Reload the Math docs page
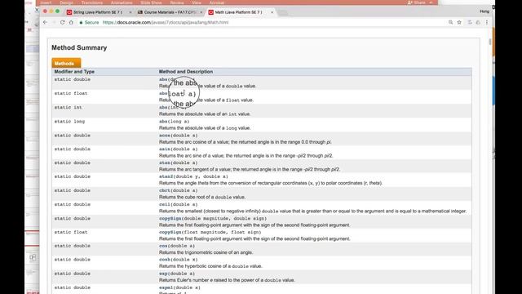Screen dimensions: 522x294 coord(62,22)
